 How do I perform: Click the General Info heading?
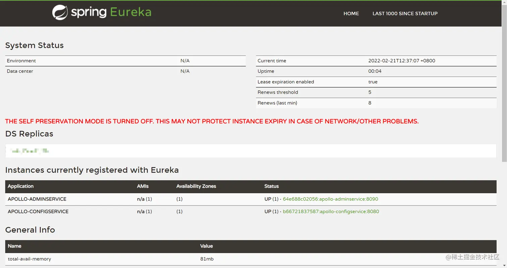pyautogui.click(x=30, y=230)
